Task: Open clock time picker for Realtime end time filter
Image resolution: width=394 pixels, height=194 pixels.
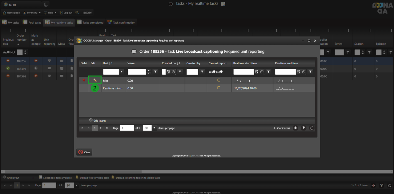Action: [304, 72]
